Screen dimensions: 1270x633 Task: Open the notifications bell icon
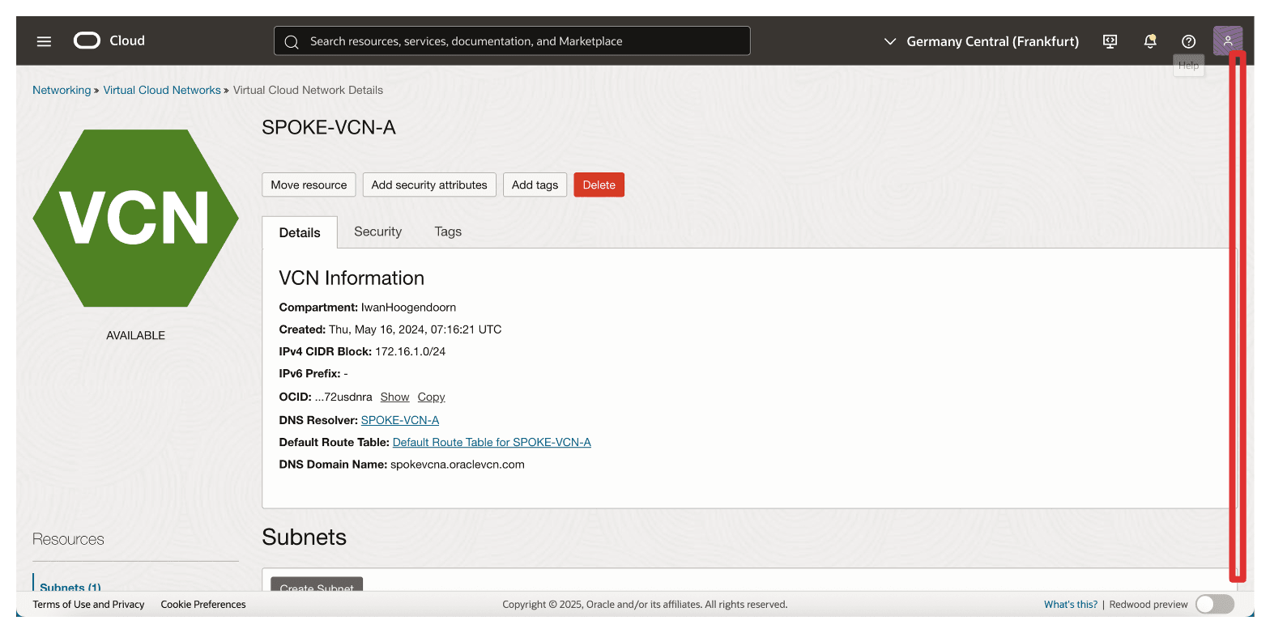click(1149, 41)
